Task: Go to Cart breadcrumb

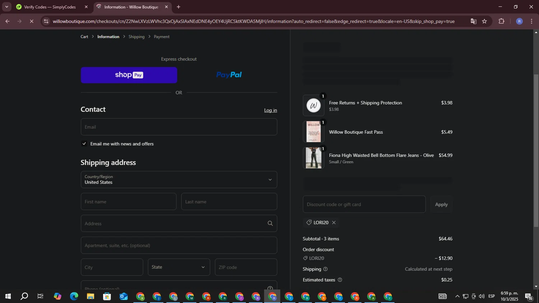Action: (84, 37)
